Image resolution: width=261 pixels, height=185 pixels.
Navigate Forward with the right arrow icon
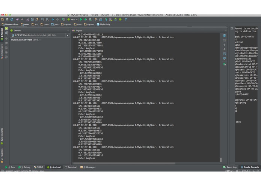[x=57, y=19]
